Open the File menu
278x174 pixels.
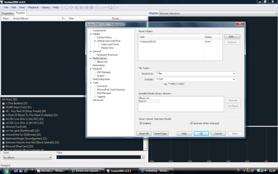[6, 7]
